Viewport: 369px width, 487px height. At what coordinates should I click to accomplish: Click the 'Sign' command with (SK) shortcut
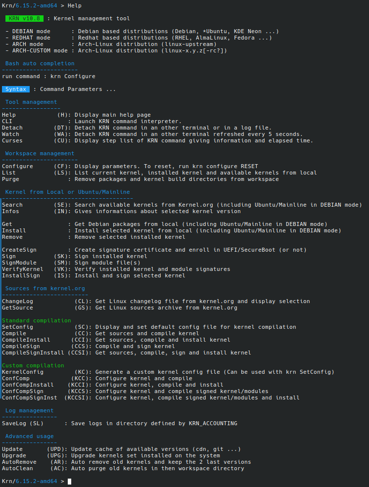coord(9,256)
